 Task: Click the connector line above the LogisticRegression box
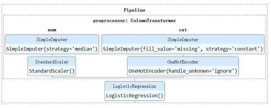click(135, 80)
